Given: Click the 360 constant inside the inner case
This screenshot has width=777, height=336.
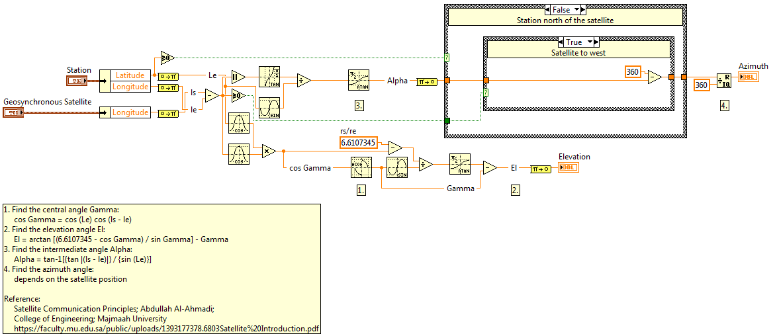Looking at the screenshot, I should pyautogui.click(x=633, y=72).
